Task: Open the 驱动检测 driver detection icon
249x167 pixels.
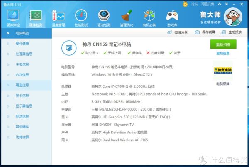Action: 104,18
